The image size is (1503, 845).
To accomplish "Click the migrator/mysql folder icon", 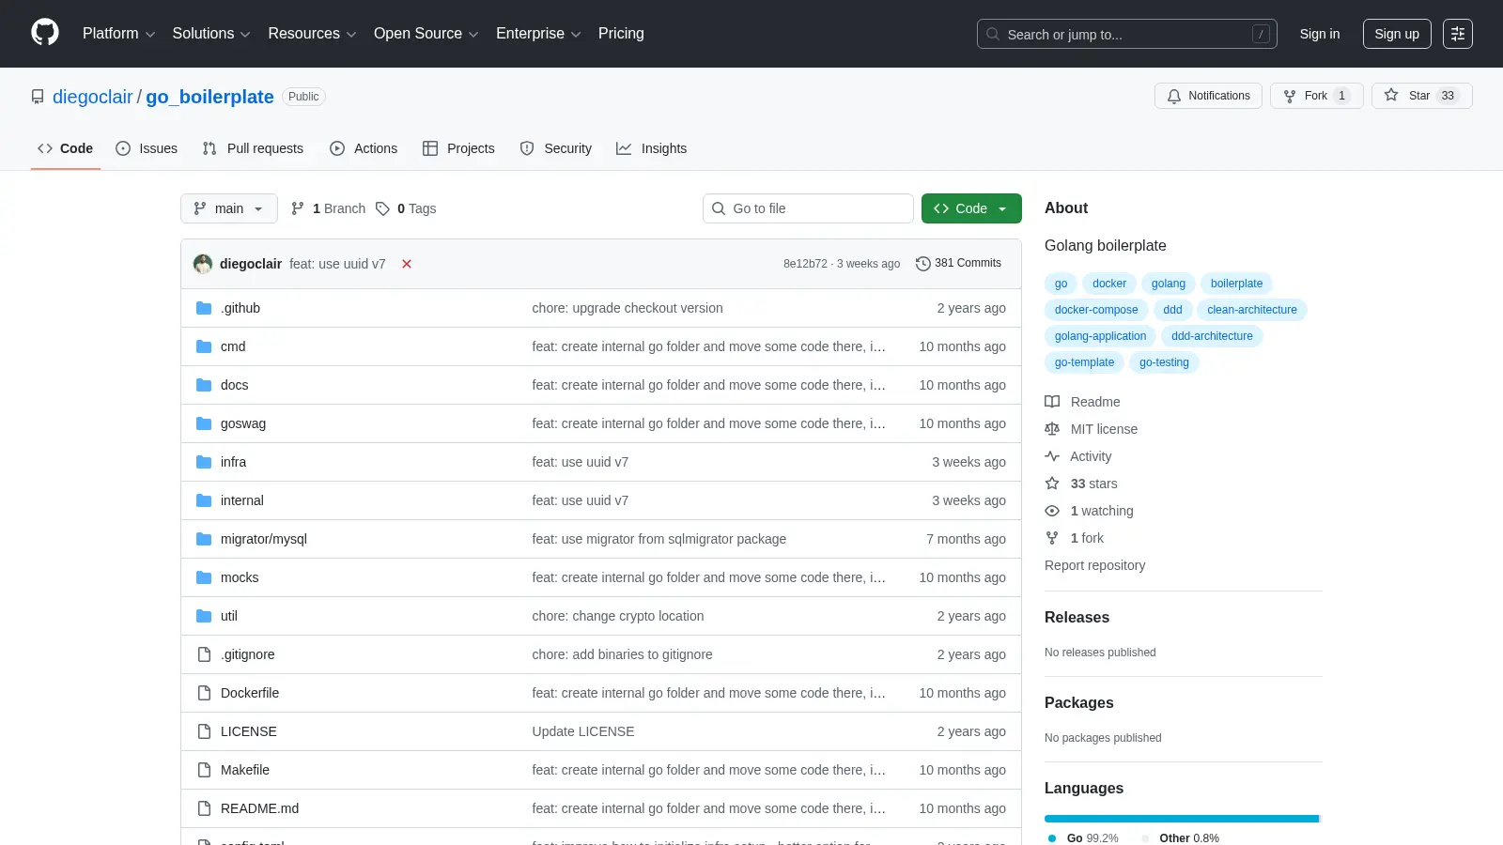I will click(204, 539).
